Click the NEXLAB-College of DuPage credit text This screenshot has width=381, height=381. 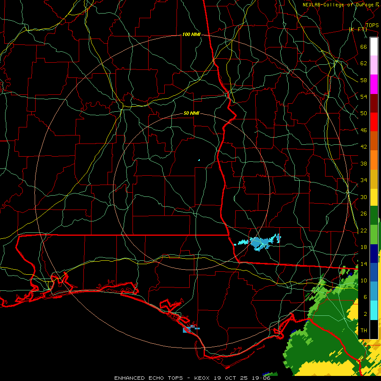tap(340, 5)
